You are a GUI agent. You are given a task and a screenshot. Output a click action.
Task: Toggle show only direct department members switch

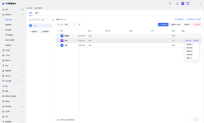(57, 120)
